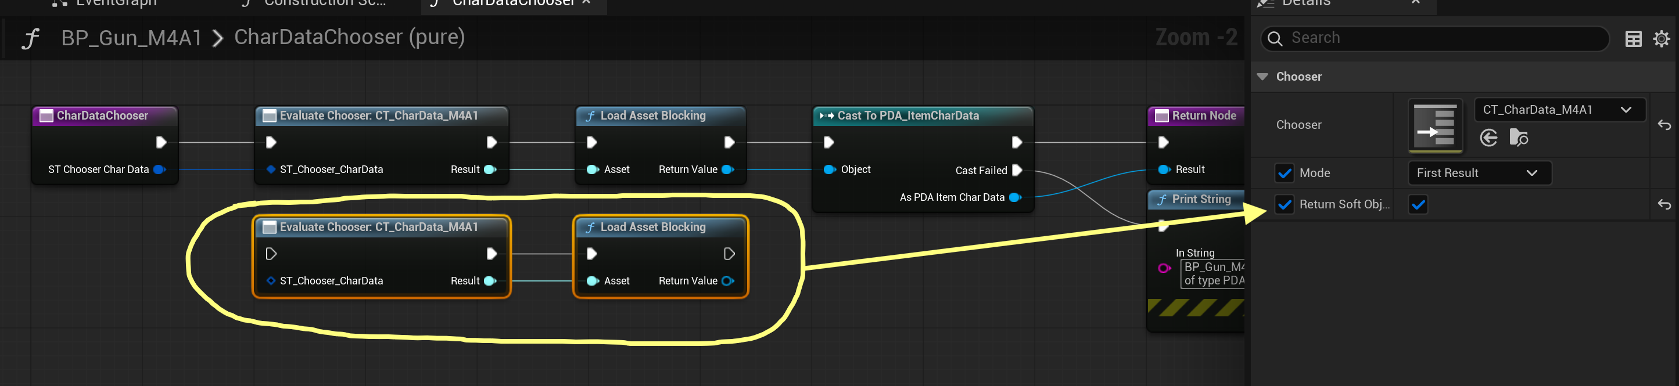This screenshot has width=1679, height=386.
Task: Collapse the Chooser category section
Action: pyautogui.click(x=1262, y=77)
